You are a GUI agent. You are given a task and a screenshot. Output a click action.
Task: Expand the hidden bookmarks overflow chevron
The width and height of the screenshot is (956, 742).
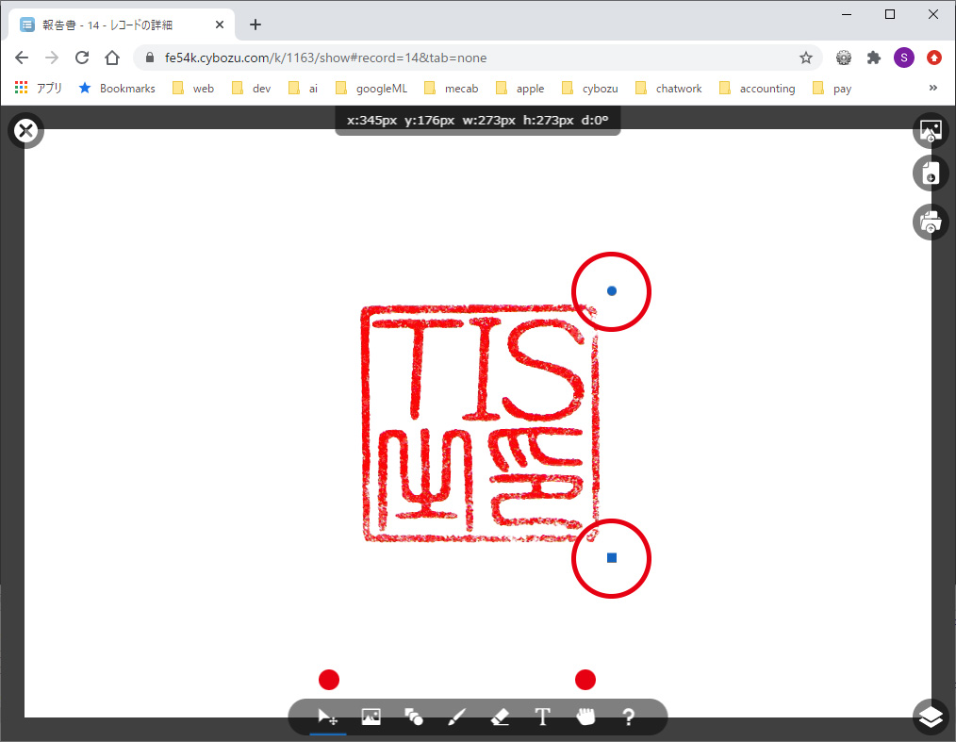click(933, 88)
